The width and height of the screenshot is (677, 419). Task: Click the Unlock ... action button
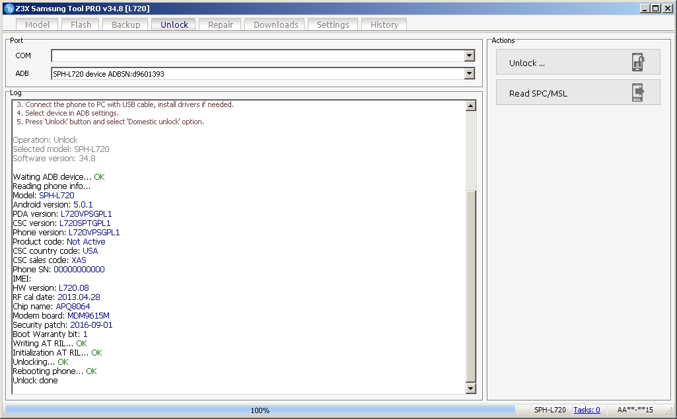point(578,62)
